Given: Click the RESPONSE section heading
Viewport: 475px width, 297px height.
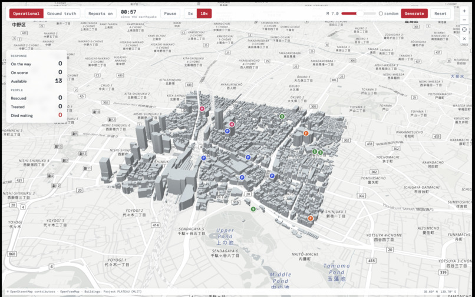Looking at the screenshot, I should point(19,56).
